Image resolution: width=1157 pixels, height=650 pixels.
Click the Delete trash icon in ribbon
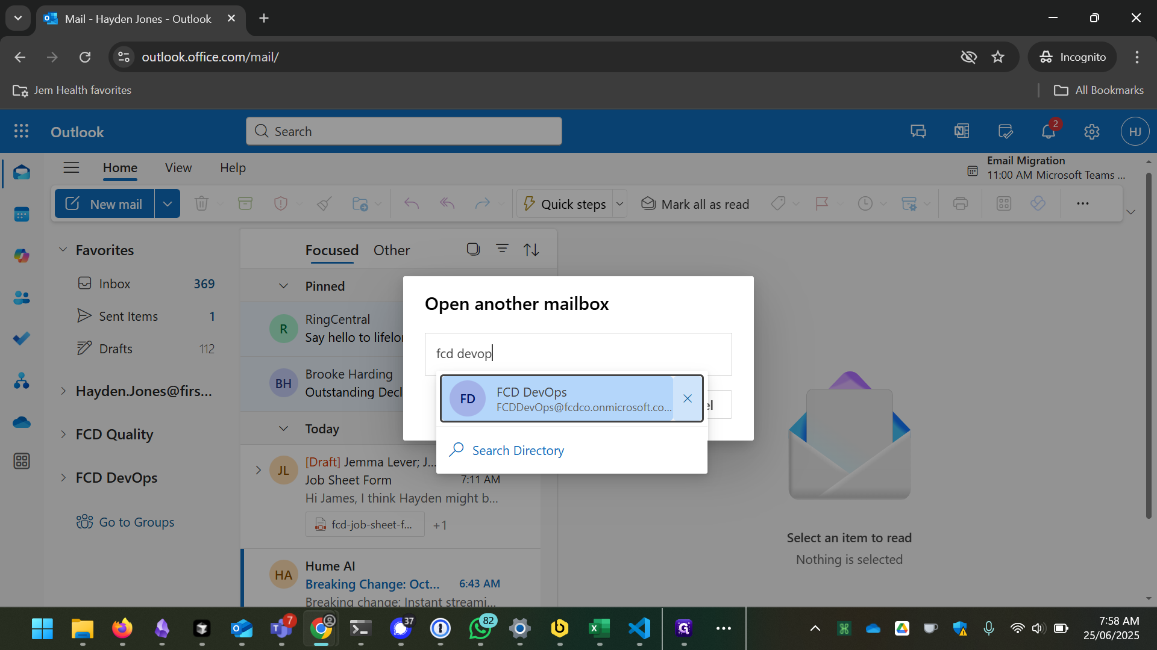201,203
